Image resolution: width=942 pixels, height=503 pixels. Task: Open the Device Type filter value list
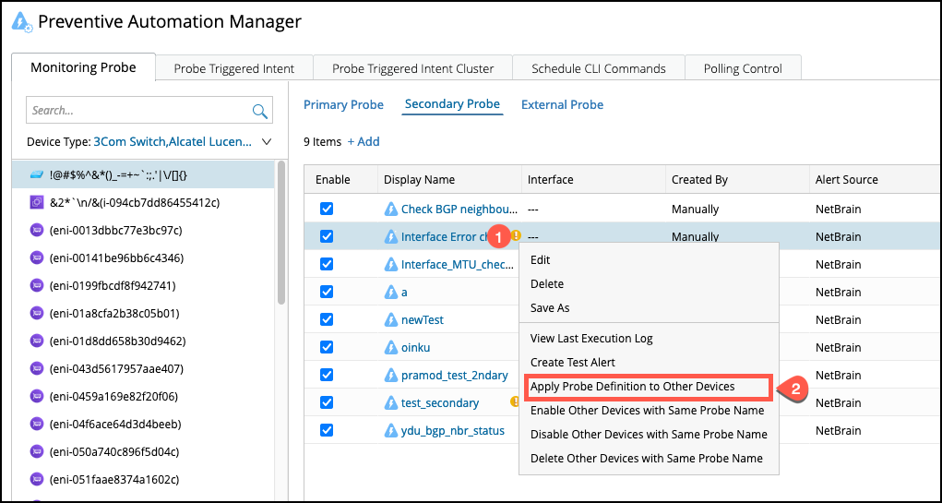(172, 142)
